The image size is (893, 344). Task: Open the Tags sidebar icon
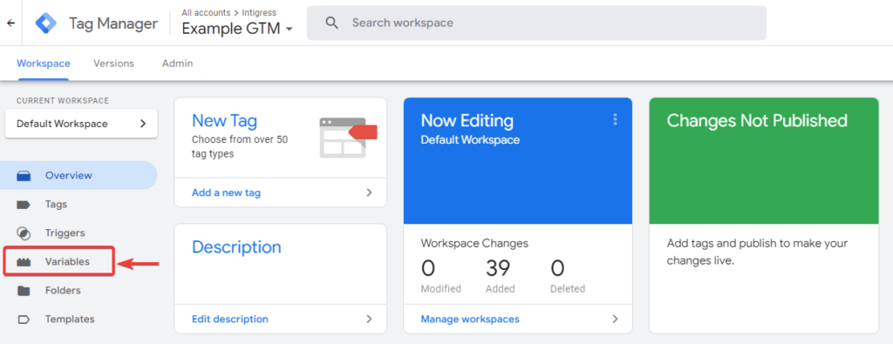(x=24, y=205)
